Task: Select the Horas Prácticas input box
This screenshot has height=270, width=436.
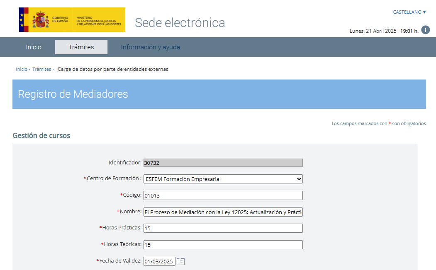Action: 223,228
